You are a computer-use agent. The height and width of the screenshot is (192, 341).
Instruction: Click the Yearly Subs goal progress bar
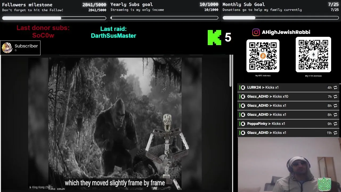164,18
